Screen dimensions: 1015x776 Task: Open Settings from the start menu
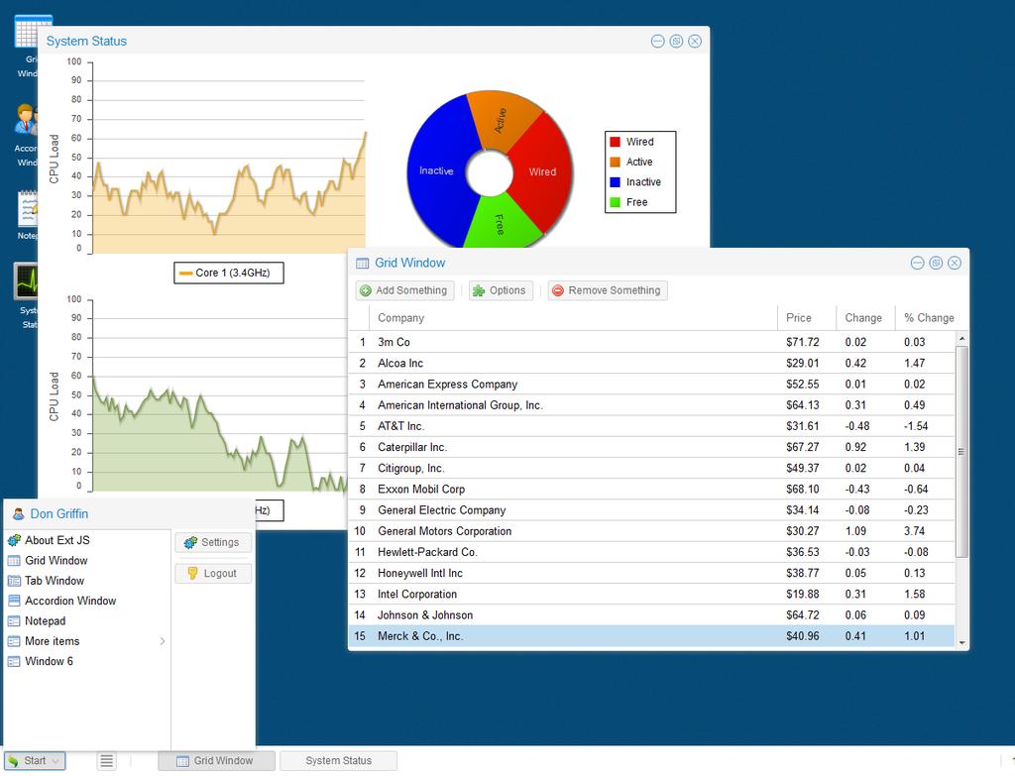point(213,542)
